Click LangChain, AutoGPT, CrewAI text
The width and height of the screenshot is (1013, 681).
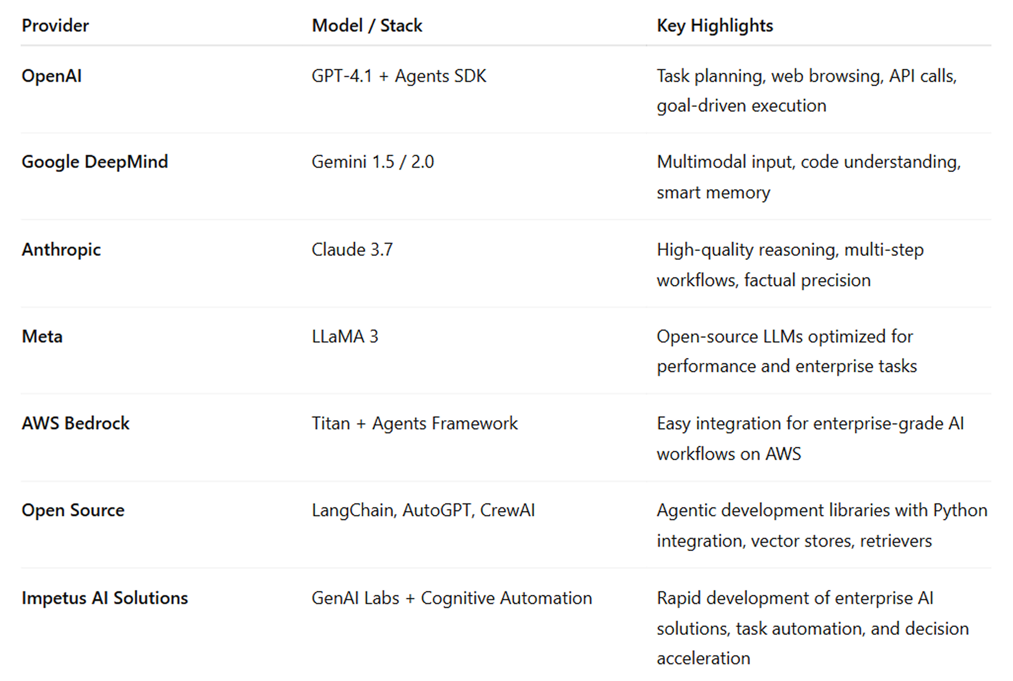click(x=423, y=510)
